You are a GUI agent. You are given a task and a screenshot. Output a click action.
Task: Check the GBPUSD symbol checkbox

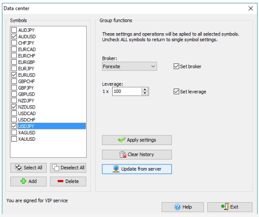(x=14, y=94)
